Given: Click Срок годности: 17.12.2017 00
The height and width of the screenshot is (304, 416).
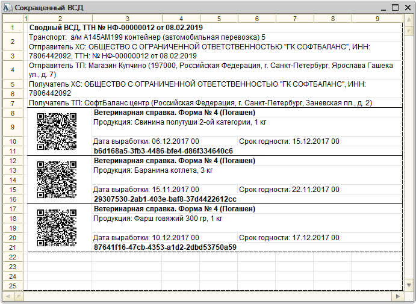Looking at the screenshot, I should 289,237.
